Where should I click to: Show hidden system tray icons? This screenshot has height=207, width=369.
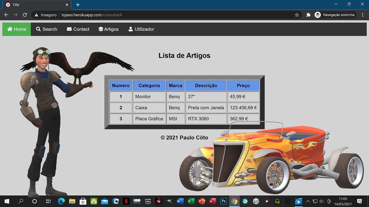308,201
